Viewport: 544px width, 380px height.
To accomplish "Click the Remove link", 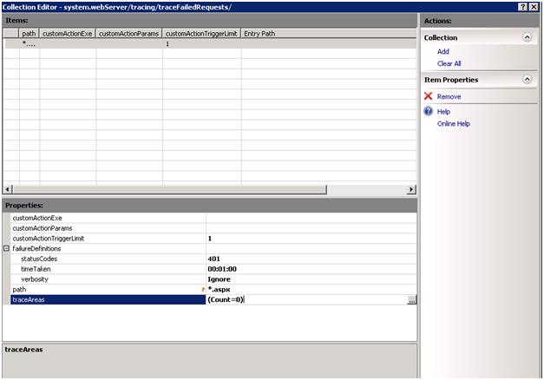I will (x=449, y=96).
